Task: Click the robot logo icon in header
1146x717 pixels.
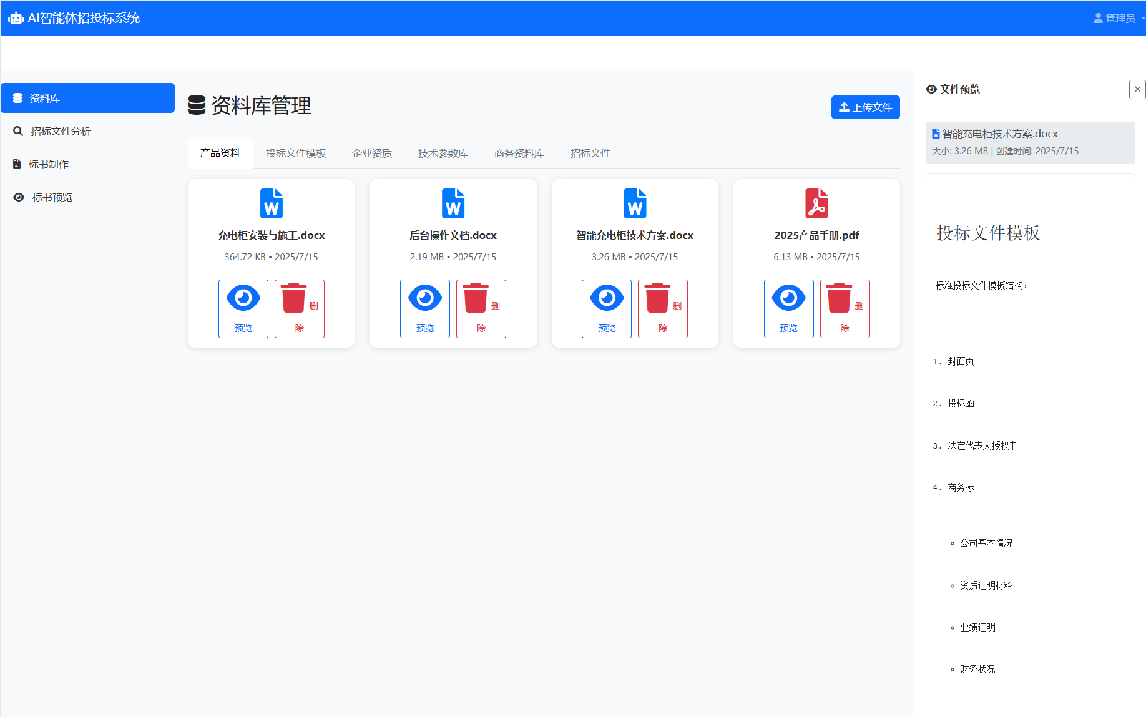Action: click(x=16, y=18)
